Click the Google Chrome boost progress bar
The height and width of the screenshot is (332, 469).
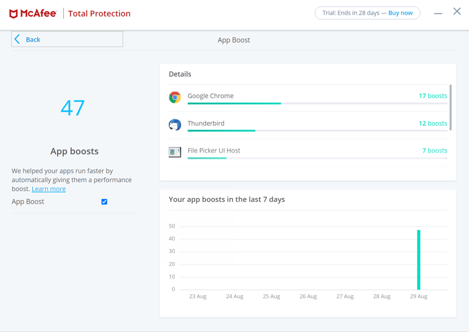(317, 104)
